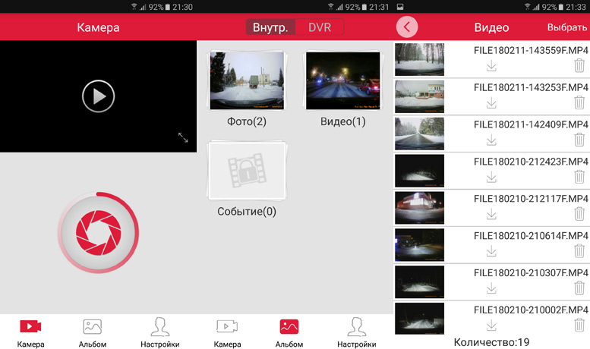Open Камера tab in left screen's bottom bar
This screenshot has width=590, height=349.
30,333
